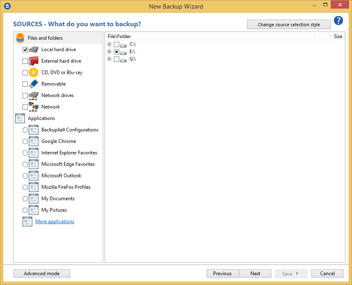This screenshot has width=352, height=285.
Task: Click the Internet Explorer Favorites icon
Action: (34, 153)
